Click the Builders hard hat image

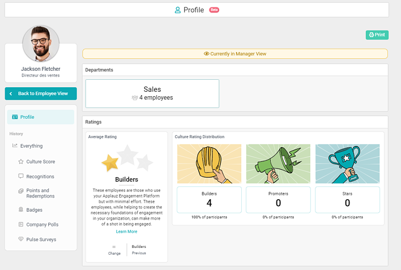[209, 164]
